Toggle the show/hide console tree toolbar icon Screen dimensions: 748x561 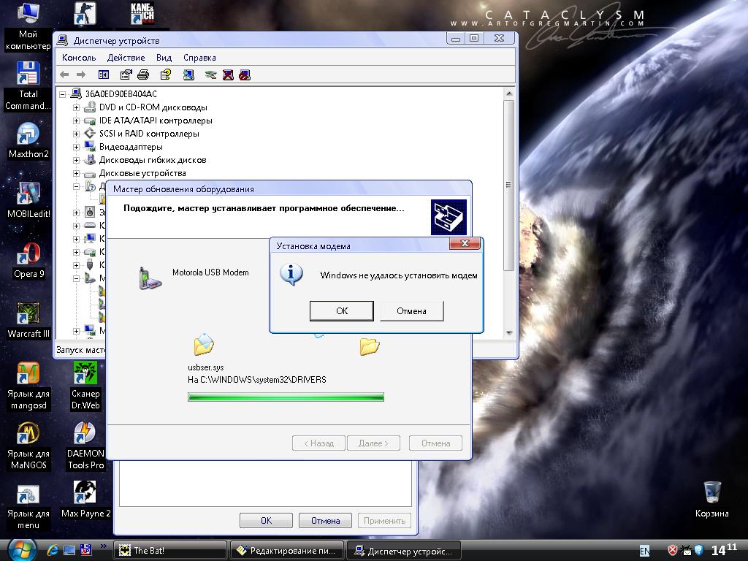[104, 75]
